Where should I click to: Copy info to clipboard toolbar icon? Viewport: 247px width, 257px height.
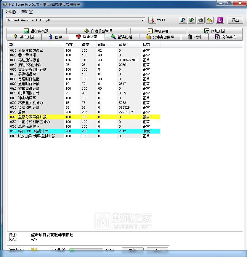[183, 20]
